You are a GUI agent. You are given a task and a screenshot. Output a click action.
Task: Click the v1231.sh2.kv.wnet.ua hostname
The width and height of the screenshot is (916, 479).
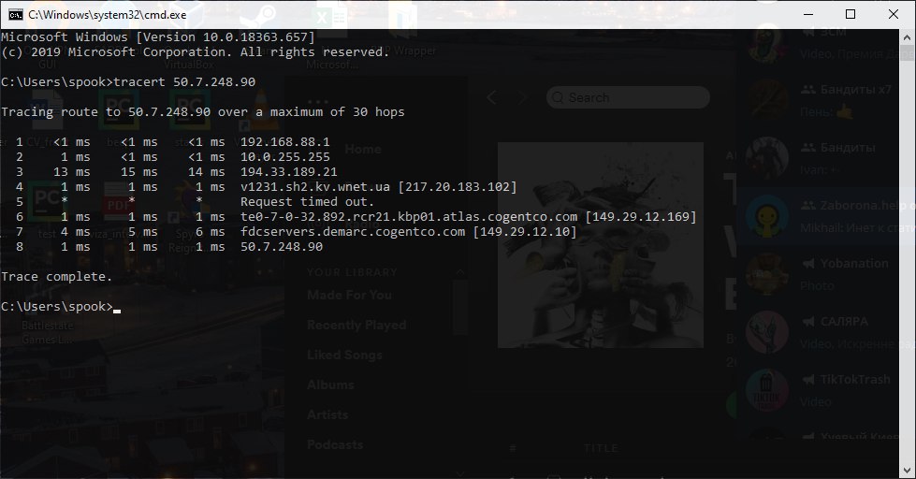coord(315,187)
